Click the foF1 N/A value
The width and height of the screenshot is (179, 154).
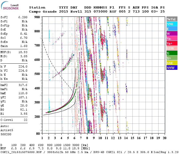25,21
